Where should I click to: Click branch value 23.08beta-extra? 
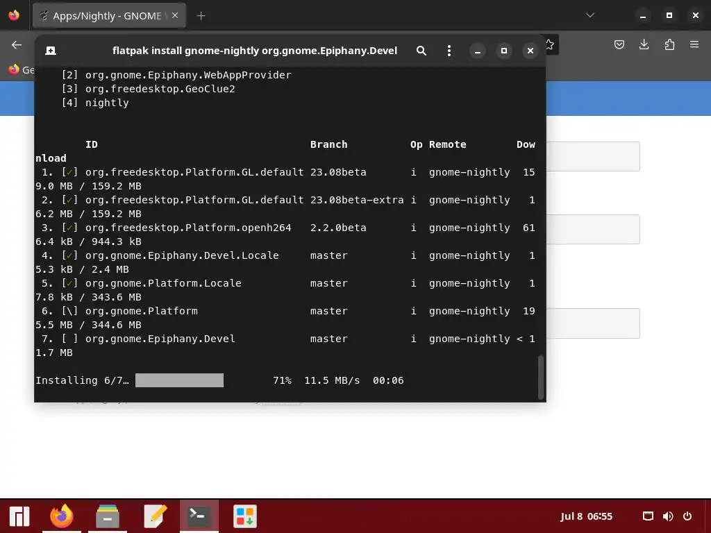pyautogui.click(x=357, y=200)
